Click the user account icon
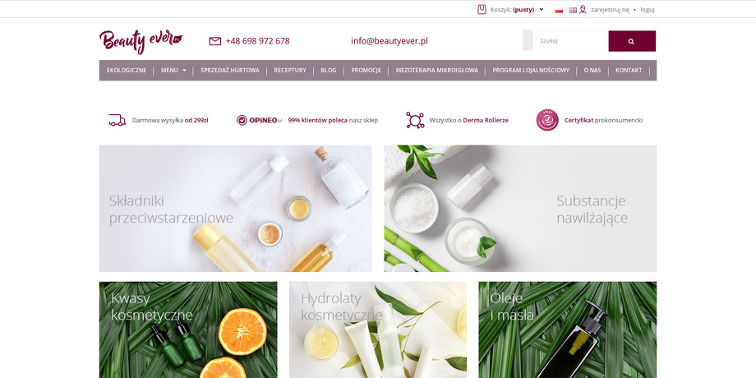 pyautogui.click(x=583, y=10)
